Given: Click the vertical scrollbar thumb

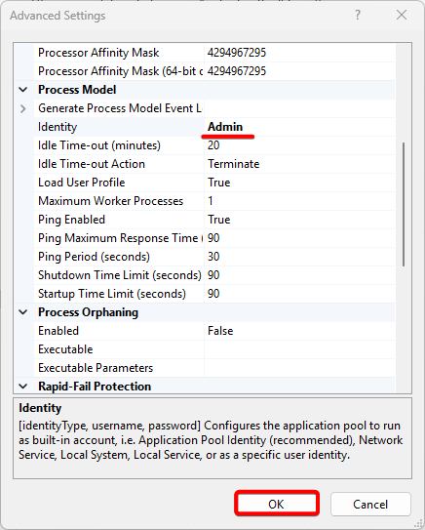Looking at the screenshot, I should coord(404,205).
